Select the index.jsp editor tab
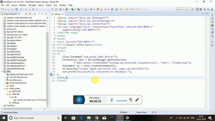The image size is (215, 121). pos(57,14)
